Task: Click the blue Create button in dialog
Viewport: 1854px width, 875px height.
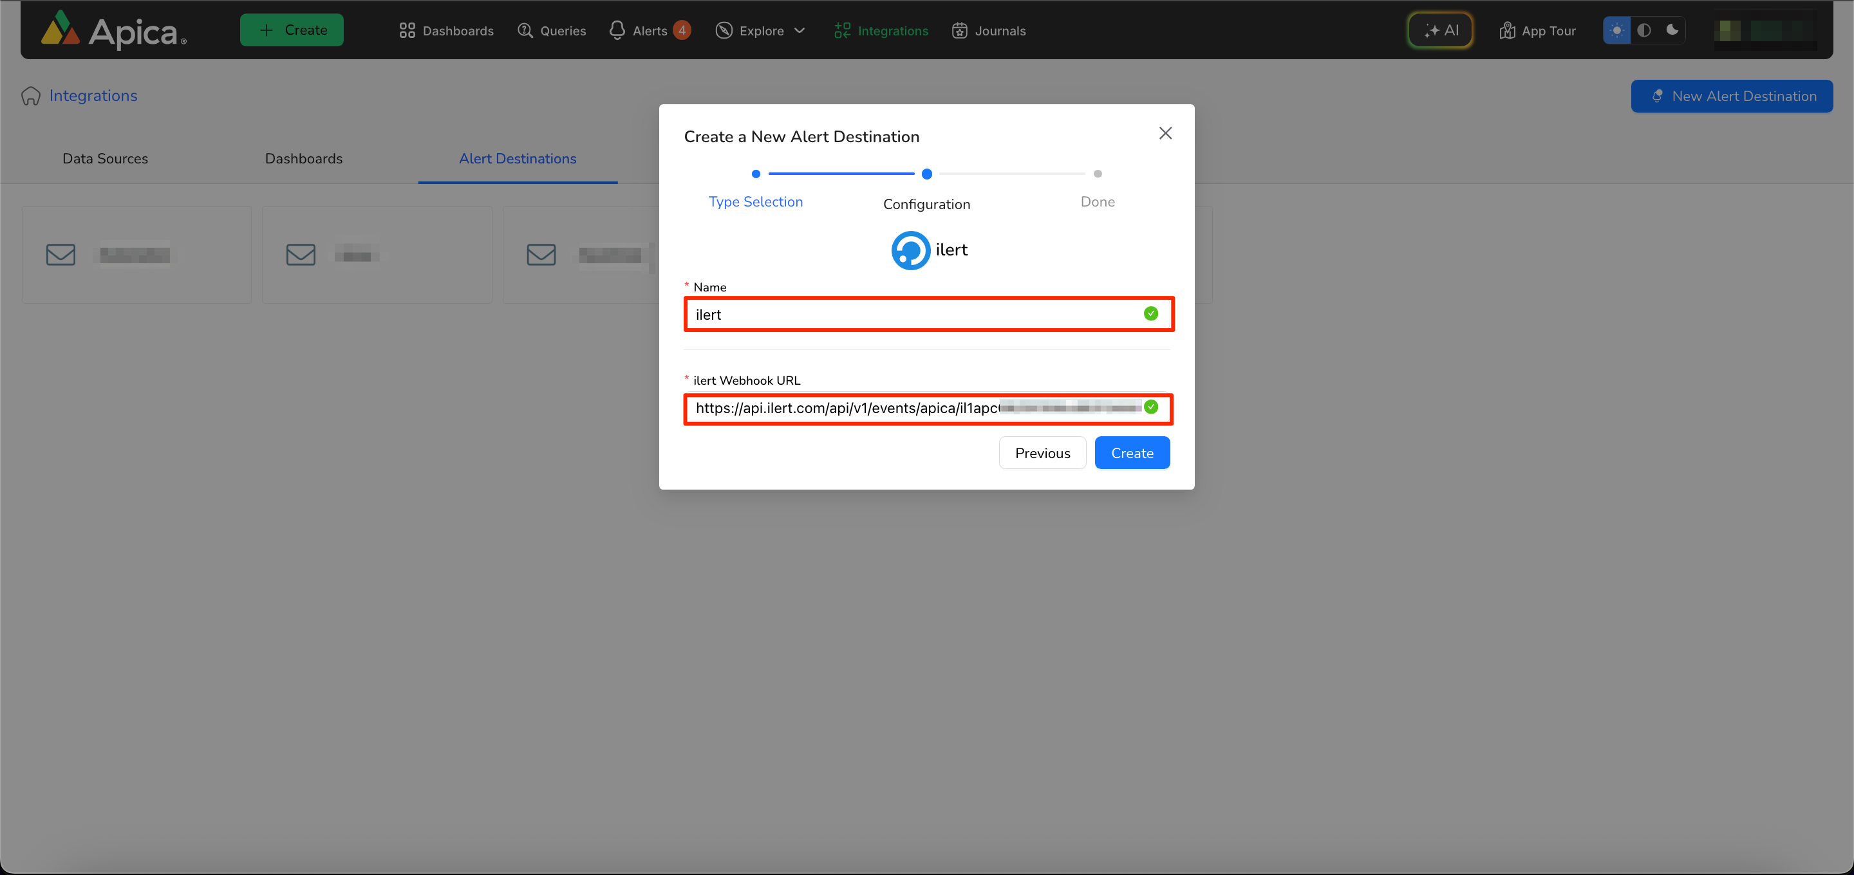Action: 1132,452
